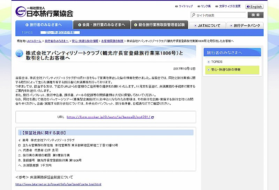
Task: Click the bullet icon on 旅行データバンク tab
Action: 231,25
